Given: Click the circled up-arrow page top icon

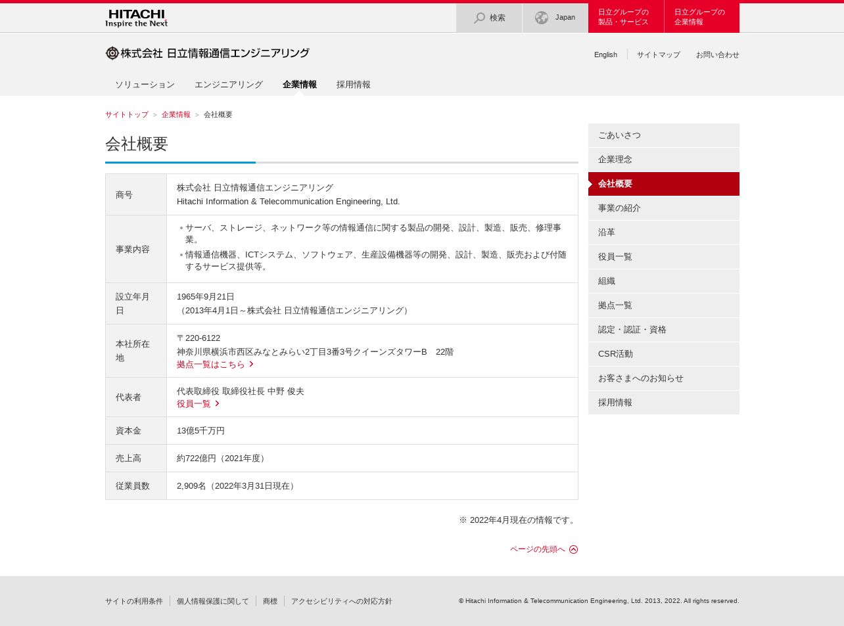Looking at the screenshot, I should (574, 549).
